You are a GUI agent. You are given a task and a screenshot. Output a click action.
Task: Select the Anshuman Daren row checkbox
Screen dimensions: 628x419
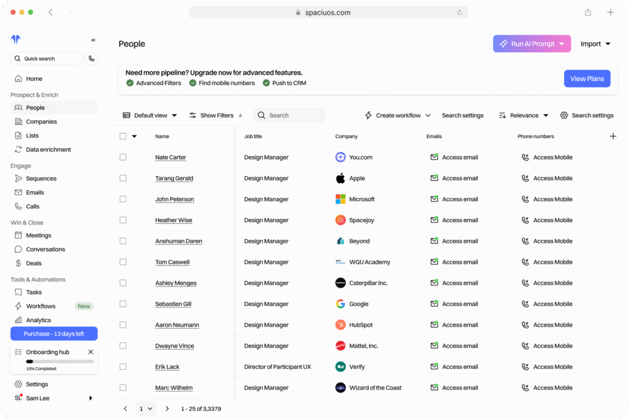click(123, 241)
